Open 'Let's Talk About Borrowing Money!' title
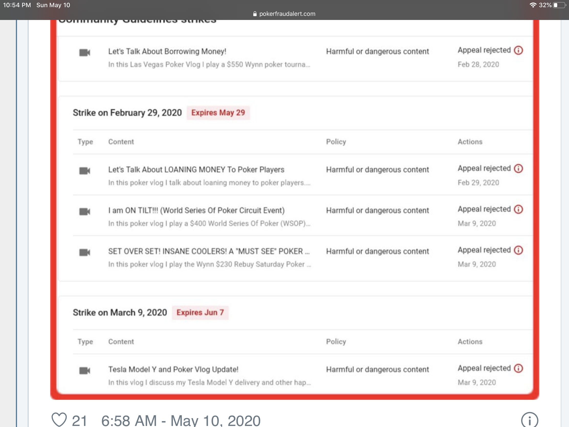569x427 pixels. pos(167,51)
